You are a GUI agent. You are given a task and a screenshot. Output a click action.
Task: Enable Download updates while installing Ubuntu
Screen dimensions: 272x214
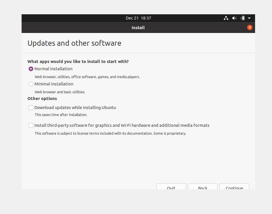(x=31, y=108)
